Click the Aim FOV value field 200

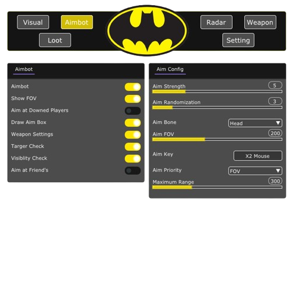click(275, 133)
